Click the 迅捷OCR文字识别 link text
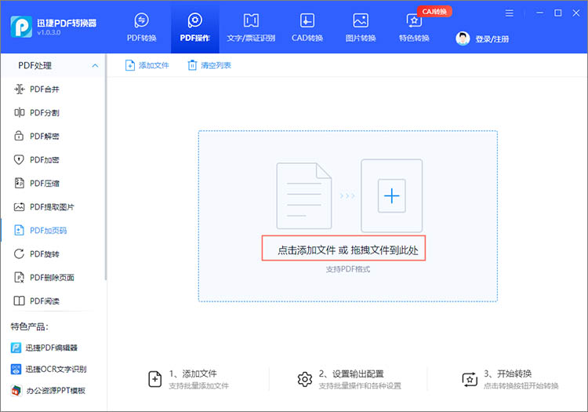 pos(56,369)
